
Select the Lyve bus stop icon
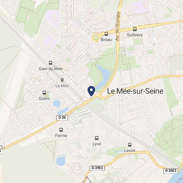click(x=96, y=138)
